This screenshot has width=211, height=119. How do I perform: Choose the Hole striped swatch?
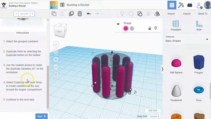click(x=132, y=28)
